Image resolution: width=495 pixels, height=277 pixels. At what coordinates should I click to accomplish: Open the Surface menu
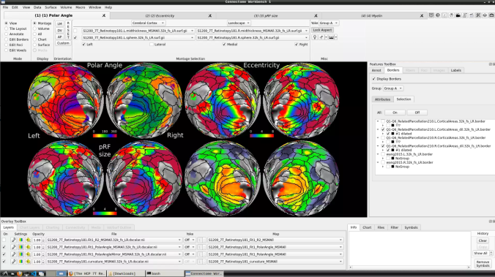tap(51, 7)
